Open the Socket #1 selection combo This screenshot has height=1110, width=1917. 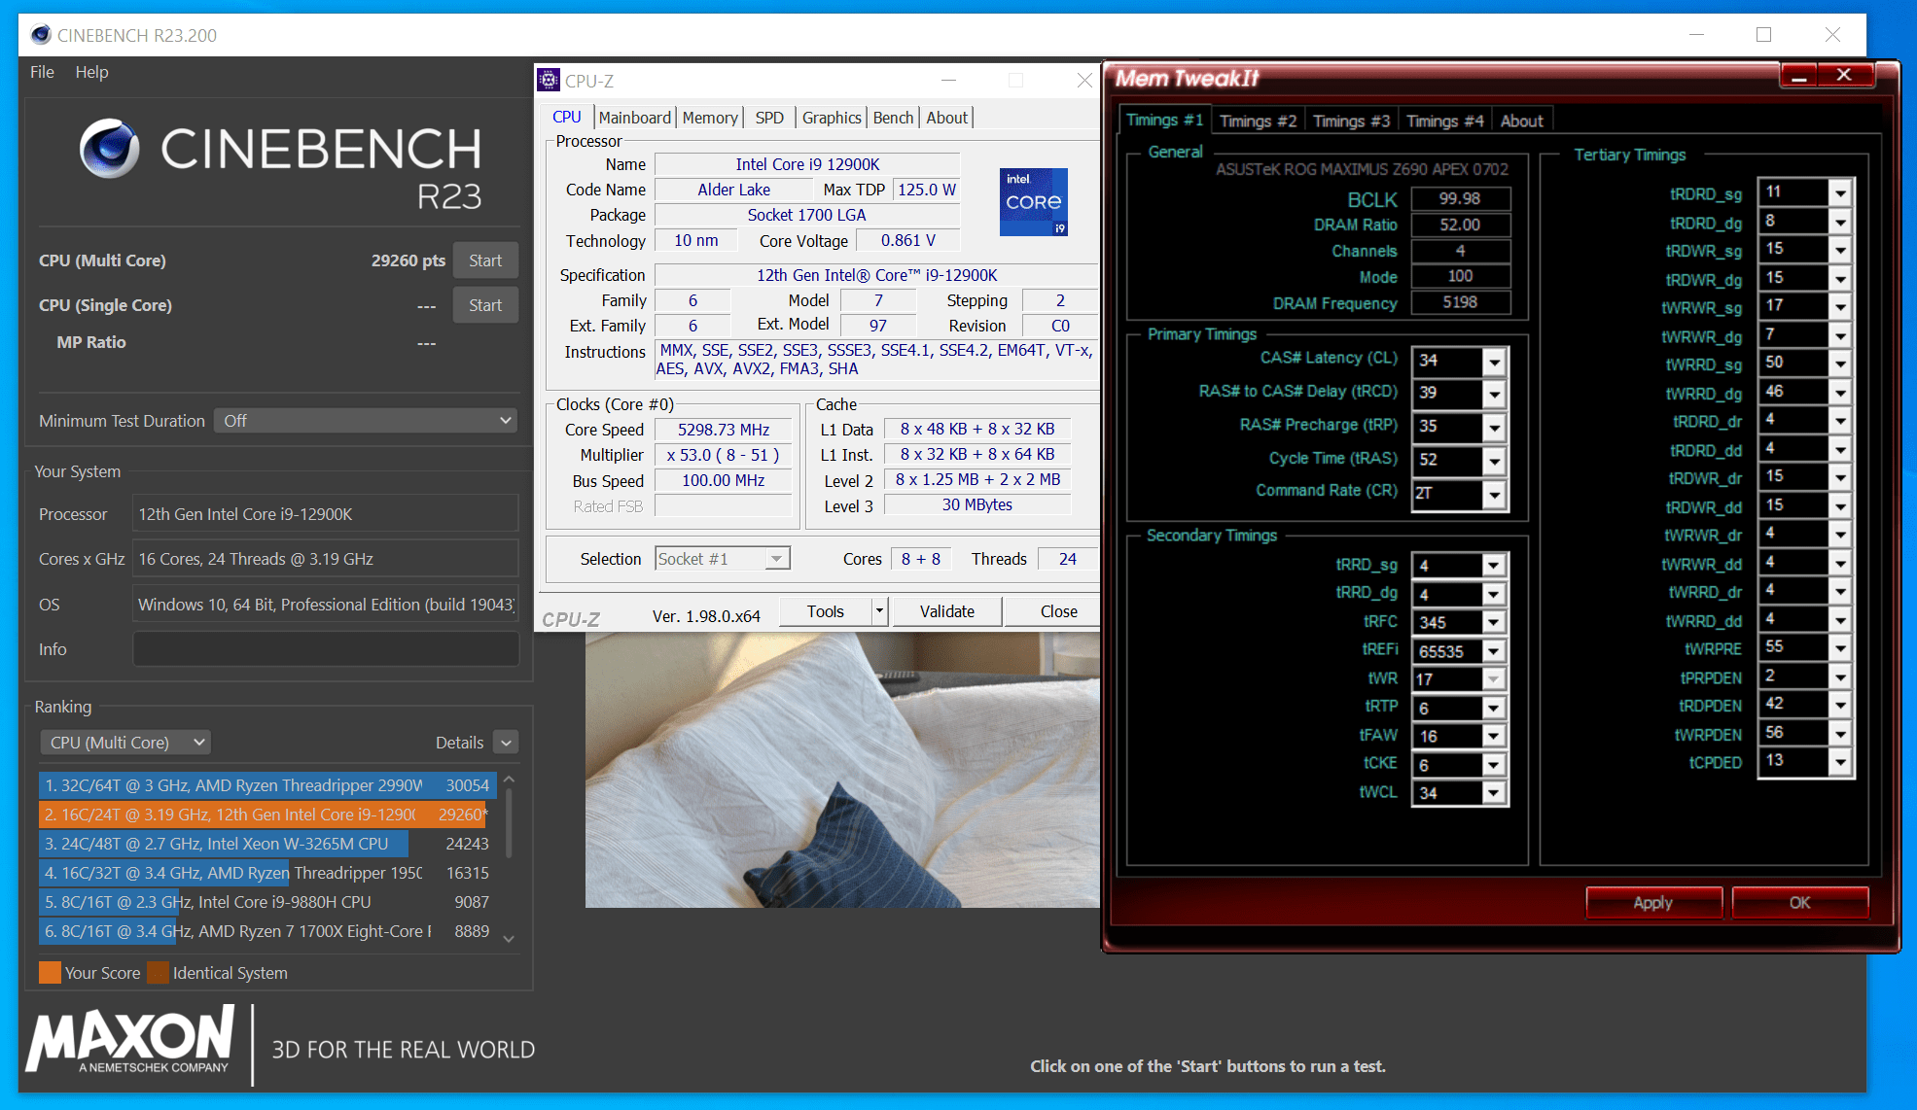coord(722,559)
